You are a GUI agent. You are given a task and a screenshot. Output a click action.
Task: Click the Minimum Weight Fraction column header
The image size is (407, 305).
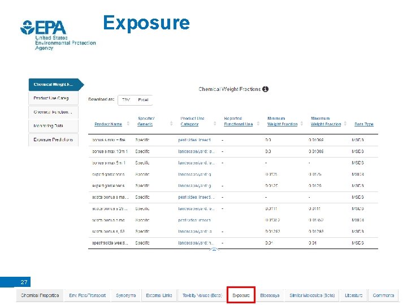tap(283, 121)
